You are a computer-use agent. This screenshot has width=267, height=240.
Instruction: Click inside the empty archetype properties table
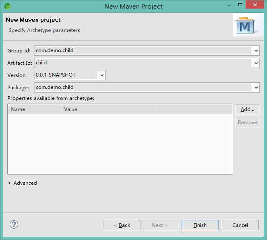pos(120,144)
